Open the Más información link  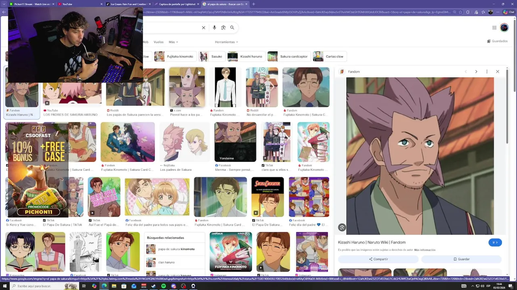point(425,250)
